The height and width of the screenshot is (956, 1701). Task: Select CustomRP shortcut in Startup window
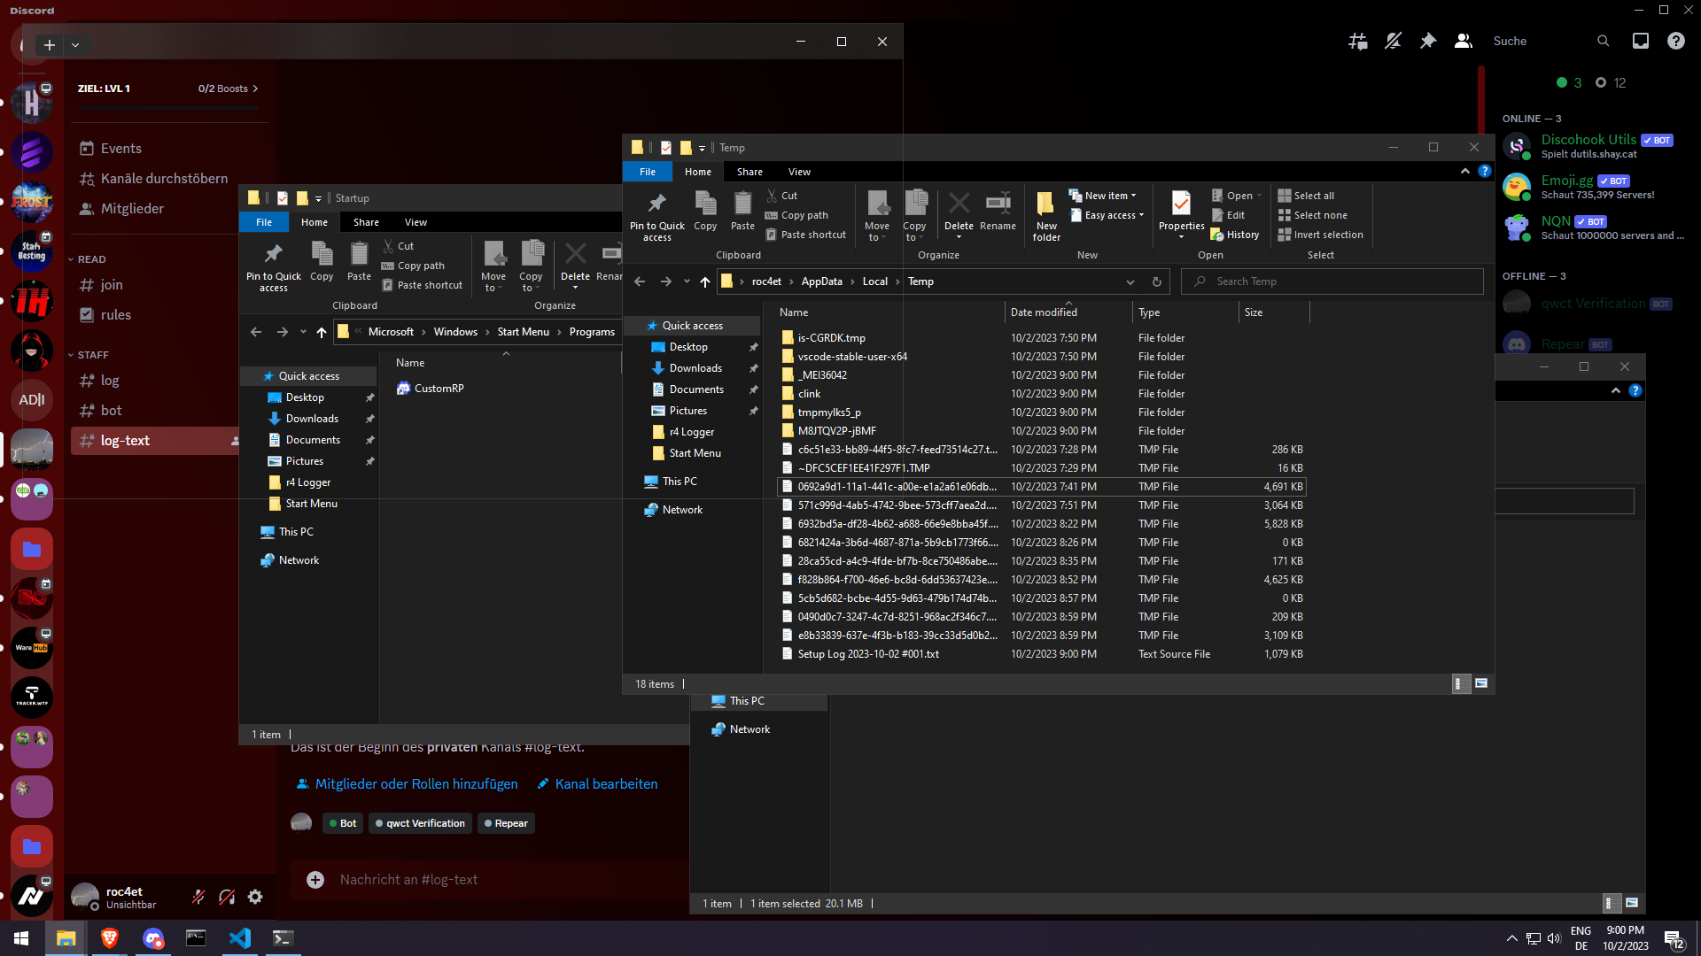tap(431, 389)
